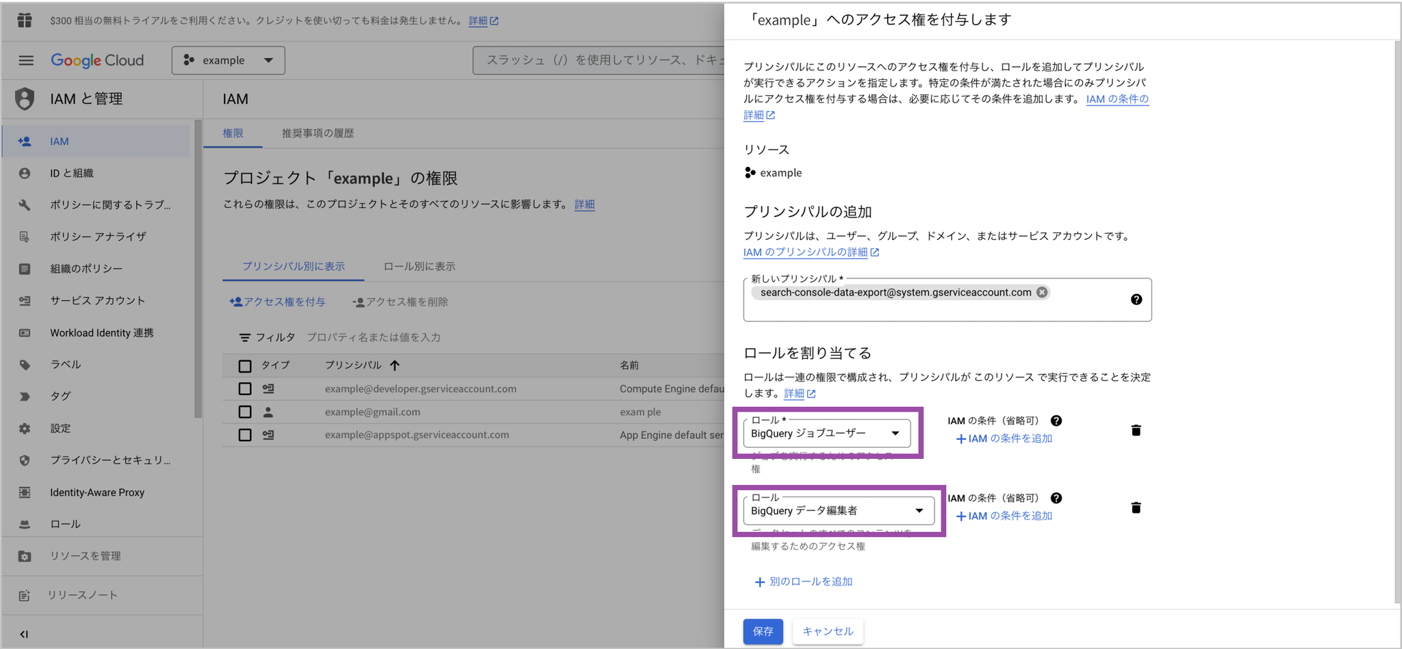Open the main hamburger navigation menu
This screenshot has width=1402, height=649.
tap(26, 60)
